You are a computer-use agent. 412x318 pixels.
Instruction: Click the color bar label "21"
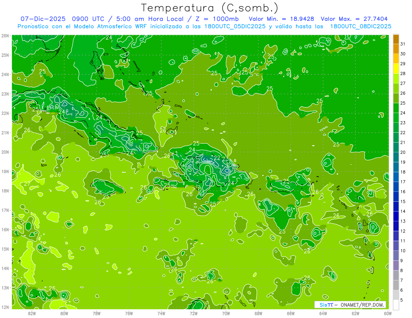click(x=403, y=142)
